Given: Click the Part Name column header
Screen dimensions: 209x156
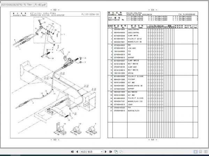Looking at the screenshot, I should pos(137,26).
